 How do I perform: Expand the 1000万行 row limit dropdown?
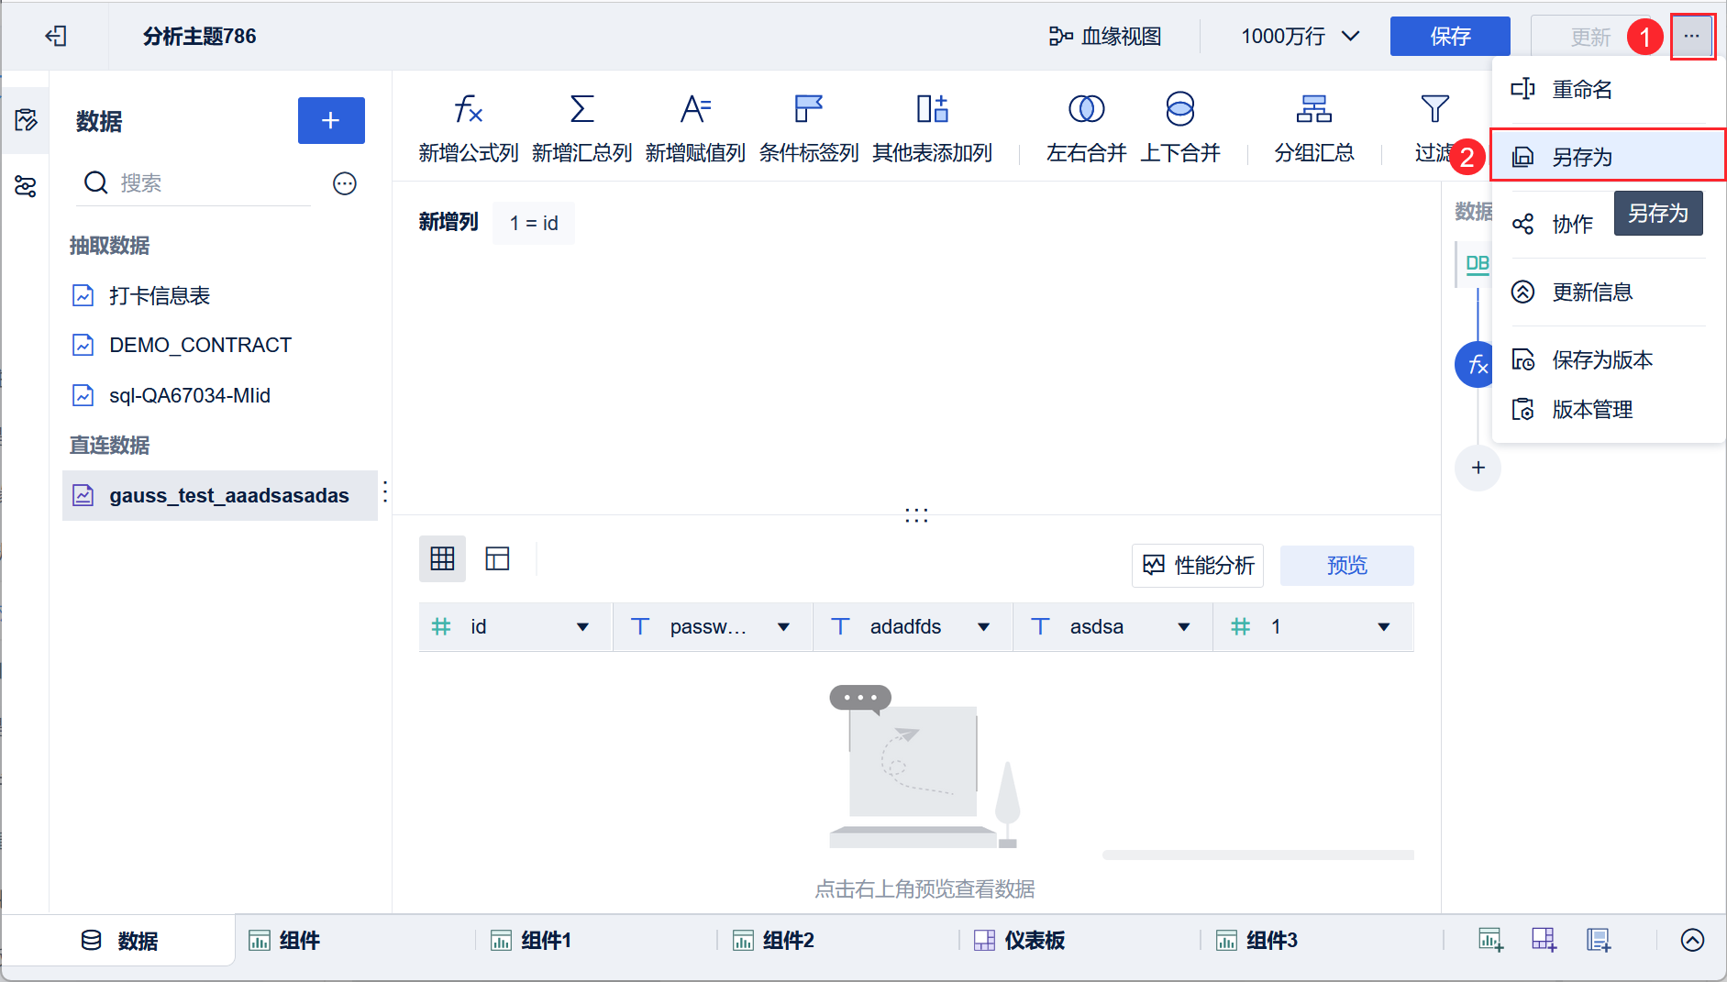pos(1300,36)
